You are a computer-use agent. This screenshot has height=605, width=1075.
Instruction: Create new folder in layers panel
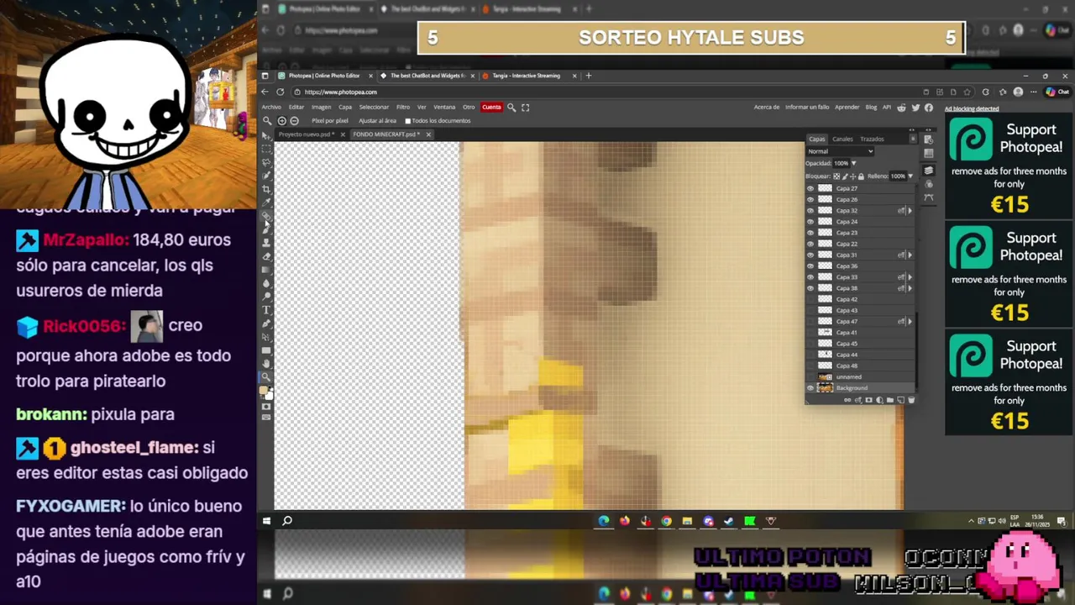pyautogui.click(x=890, y=400)
